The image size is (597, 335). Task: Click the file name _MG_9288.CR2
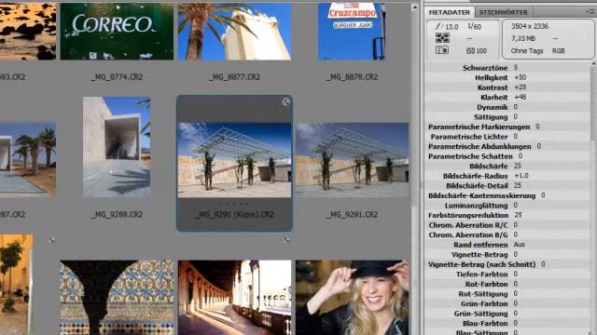click(117, 215)
